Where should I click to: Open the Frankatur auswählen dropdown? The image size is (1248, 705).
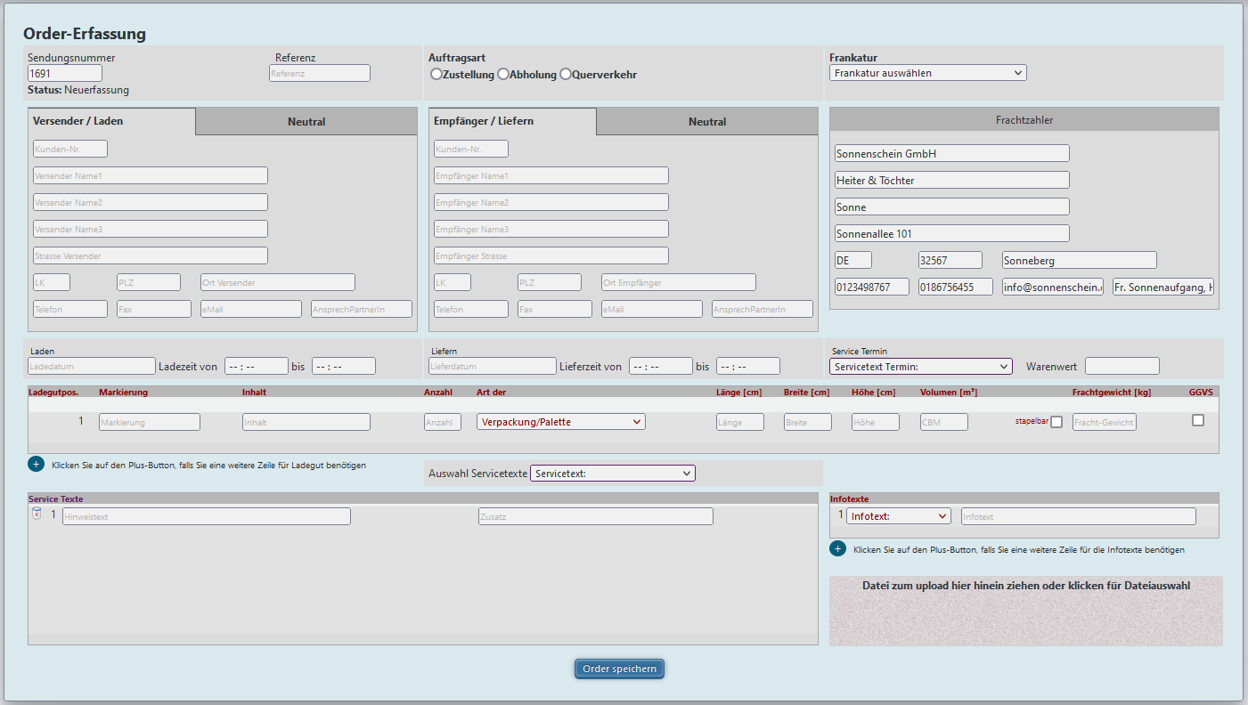pyautogui.click(x=927, y=72)
